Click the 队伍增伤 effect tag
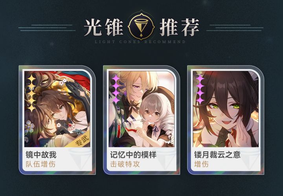The height and width of the screenshot is (196, 283). (x=40, y=164)
